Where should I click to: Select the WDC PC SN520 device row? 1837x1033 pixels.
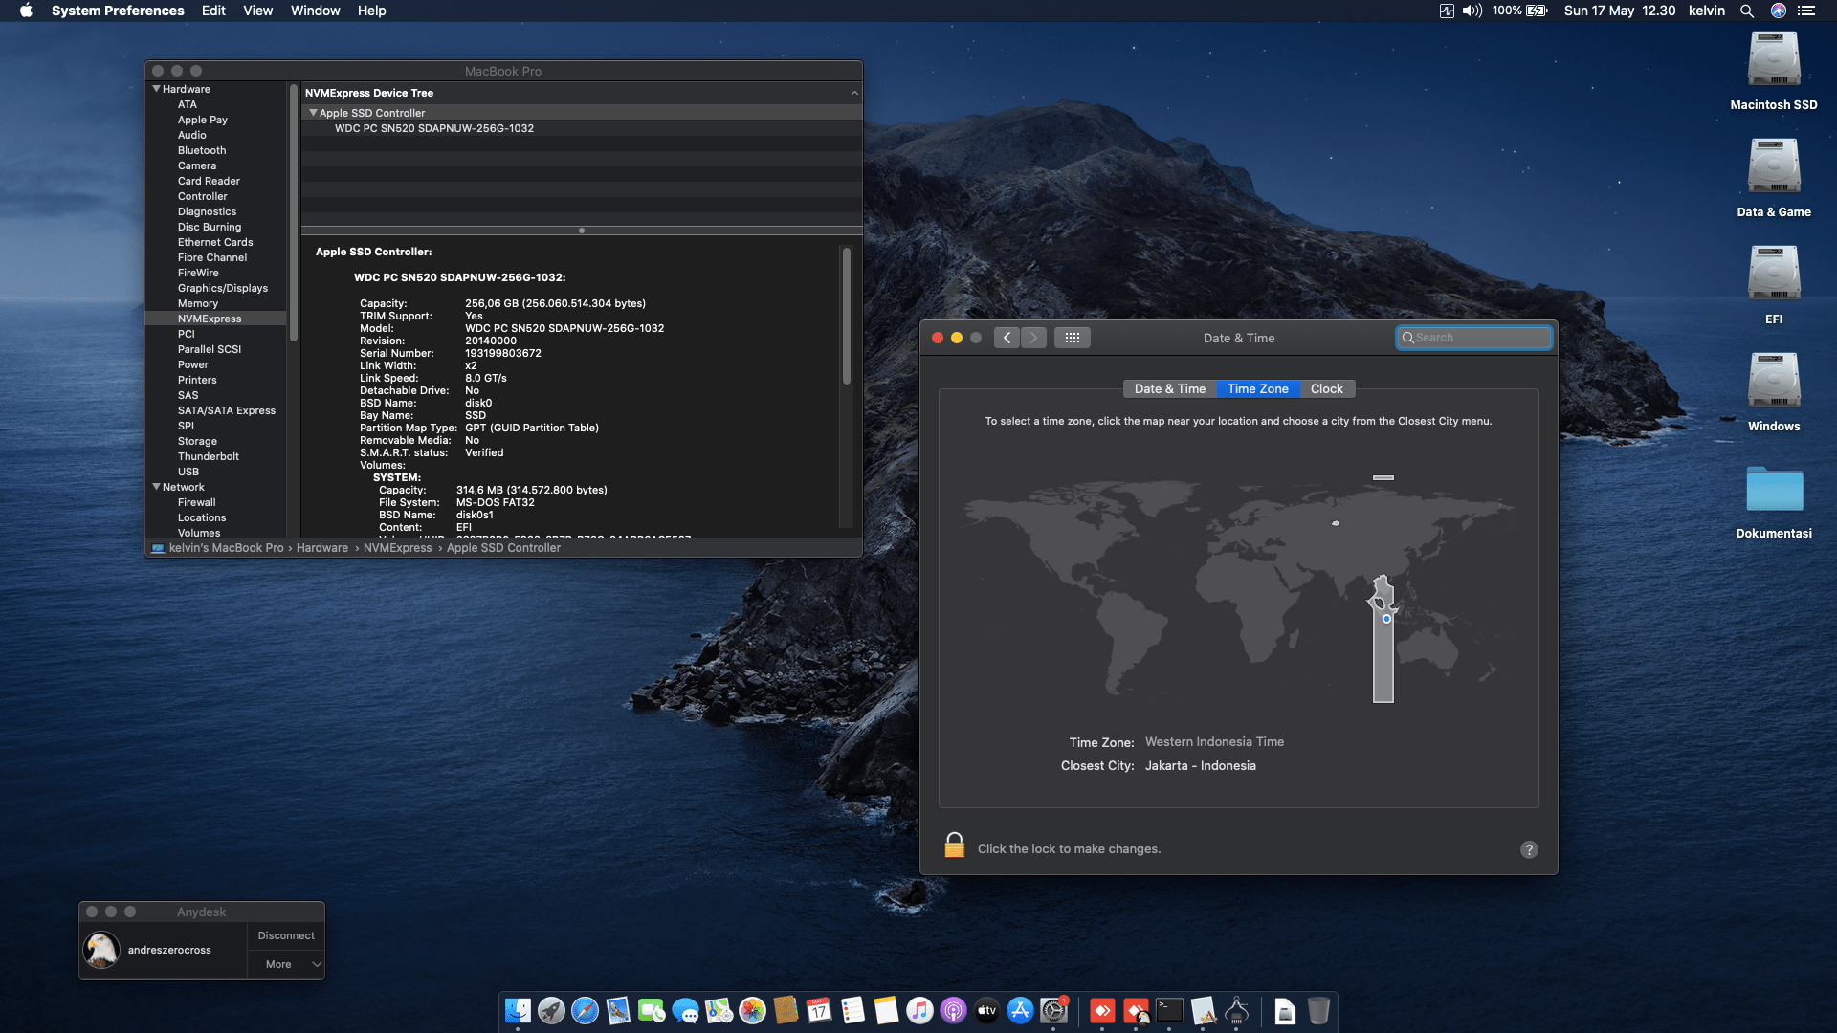pyautogui.click(x=582, y=128)
